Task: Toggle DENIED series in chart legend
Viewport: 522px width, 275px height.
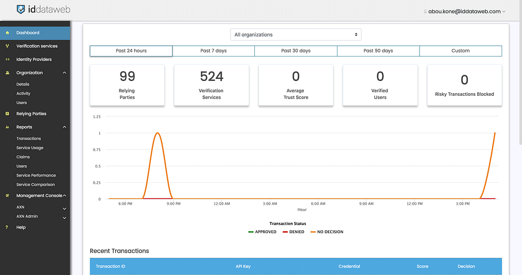Action: (293, 232)
